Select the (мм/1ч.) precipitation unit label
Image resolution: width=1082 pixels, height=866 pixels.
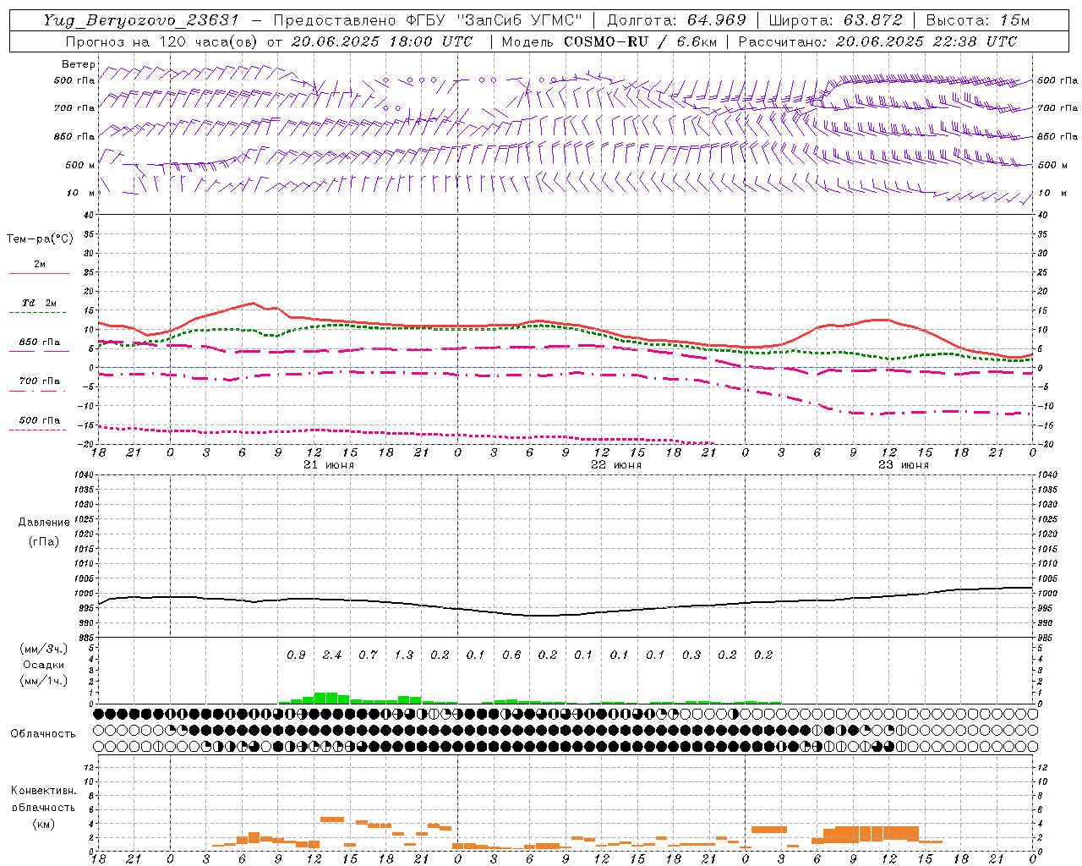pos(44,681)
